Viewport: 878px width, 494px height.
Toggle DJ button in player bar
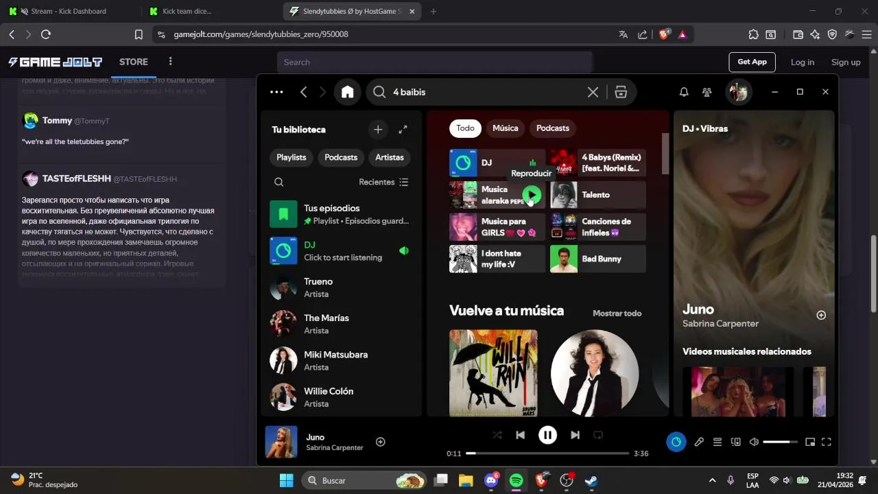(x=676, y=442)
